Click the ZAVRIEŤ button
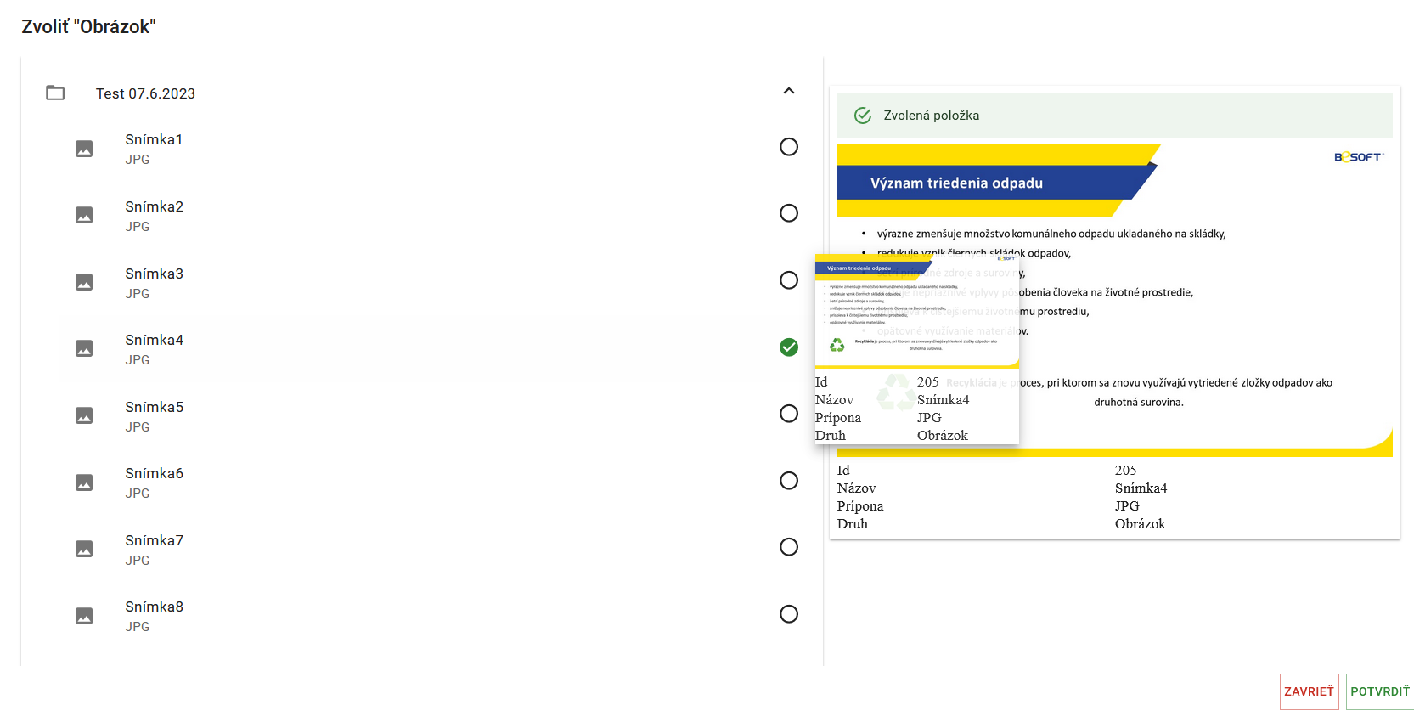This screenshot has height=711, width=1414. point(1309,691)
